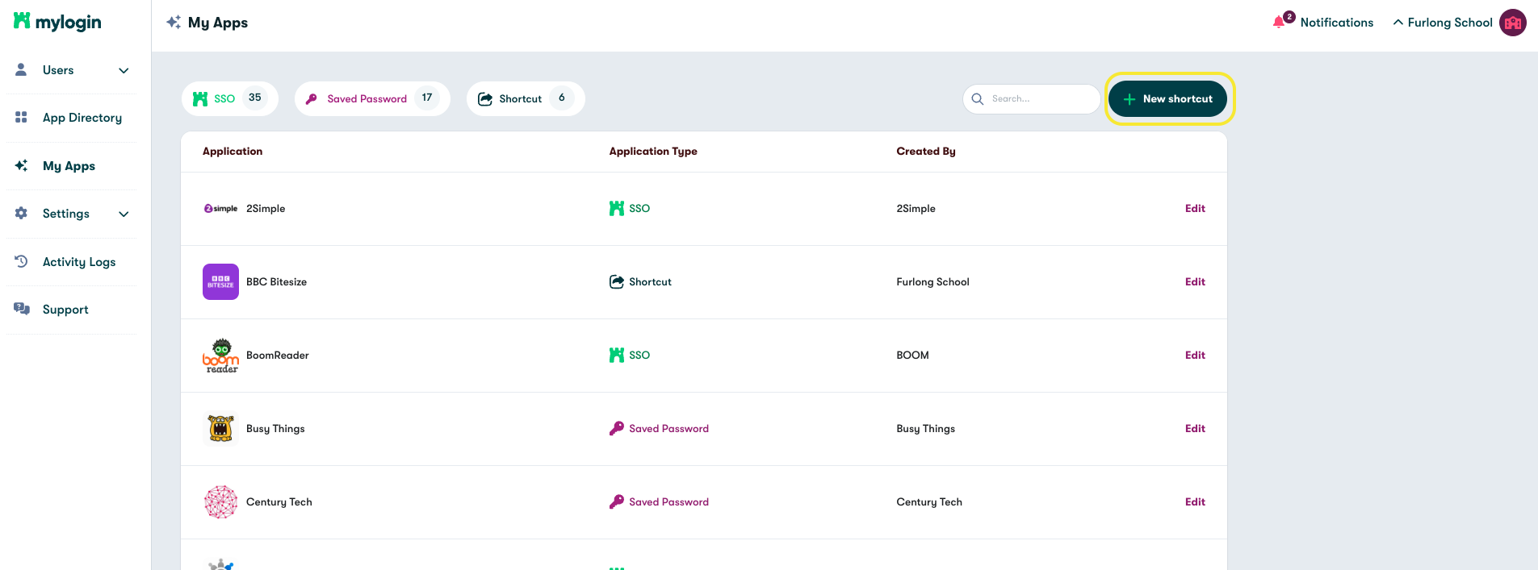Click the search magnifier icon
Screen dimensions: 1538x570
[x=978, y=98]
